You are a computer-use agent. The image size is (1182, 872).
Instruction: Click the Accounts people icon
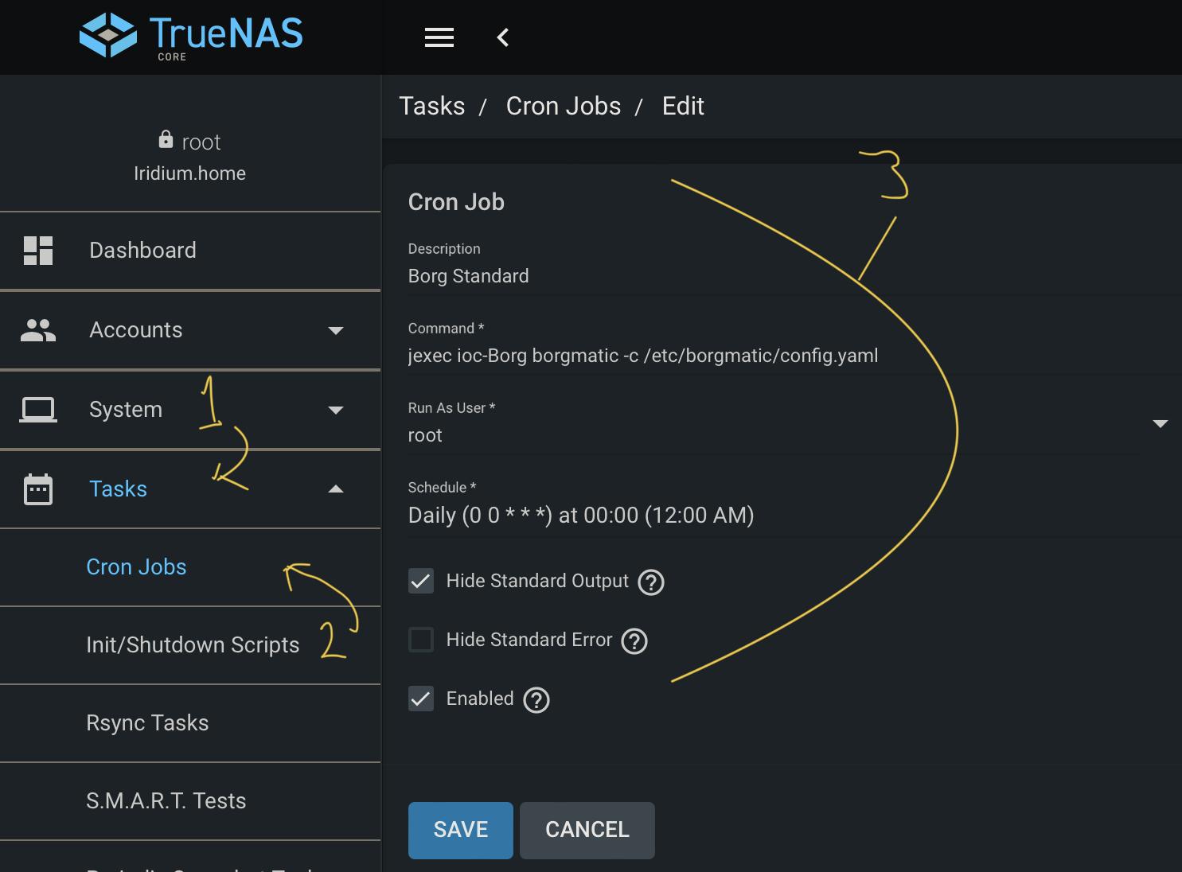point(38,329)
